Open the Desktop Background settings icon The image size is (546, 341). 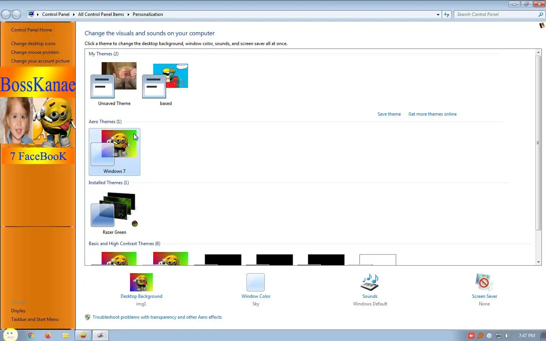coord(141,282)
